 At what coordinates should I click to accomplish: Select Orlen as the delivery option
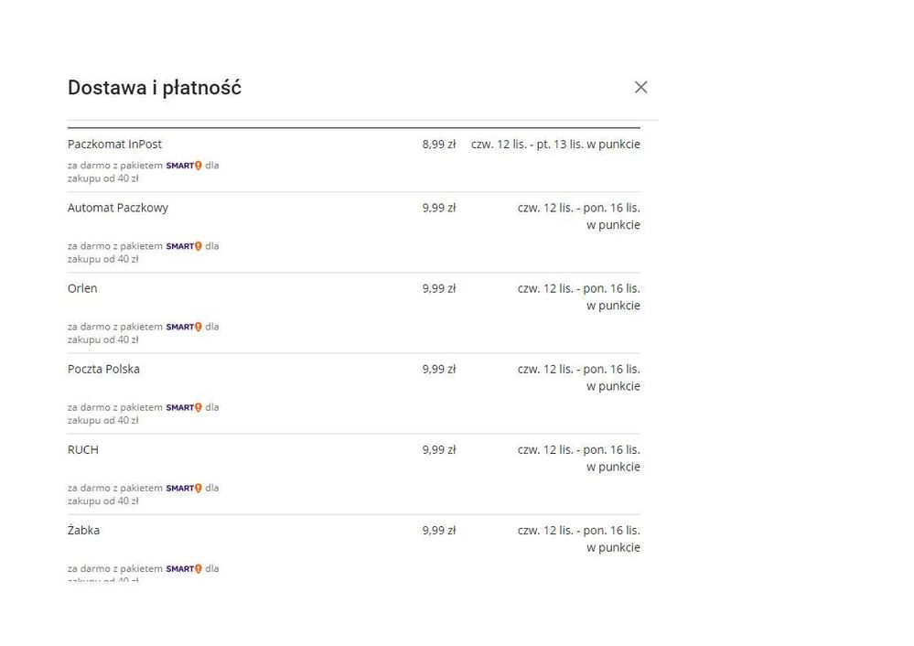coord(82,288)
